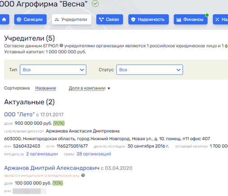Screen dimensions: 228x196
Task: Click the 100 000 000 руб. share amount
Action: [x=33, y=183]
